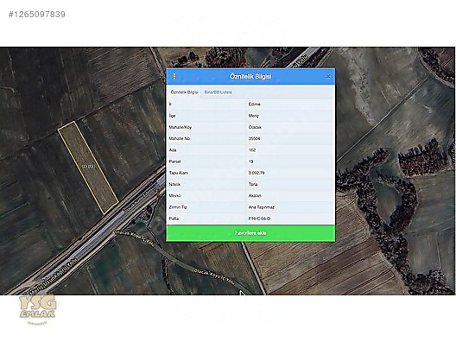
Task: Click the Edirne value in İl row
Action: click(254, 104)
